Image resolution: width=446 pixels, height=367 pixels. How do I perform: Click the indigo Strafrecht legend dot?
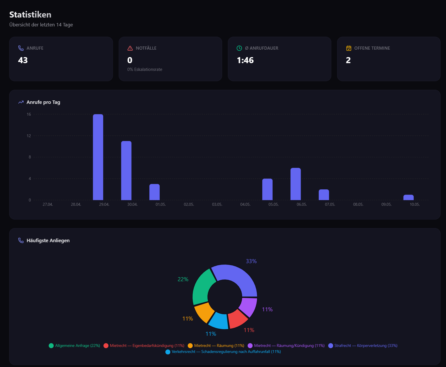pyautogui.click(x=331, y=345)
